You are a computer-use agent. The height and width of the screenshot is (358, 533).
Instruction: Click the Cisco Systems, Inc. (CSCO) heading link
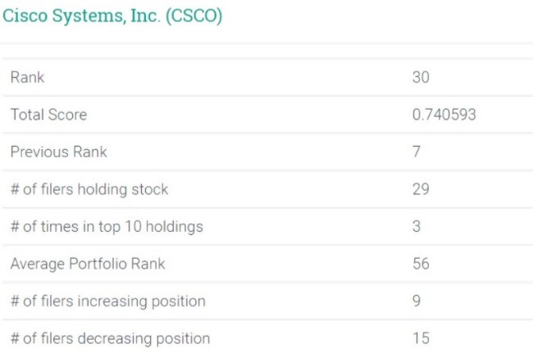click(112, 16)
